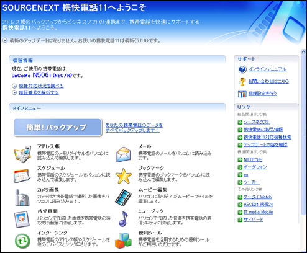
Task: Click bullet icon beside 暗証番号を解析する
Action: [x=14, y=92]
